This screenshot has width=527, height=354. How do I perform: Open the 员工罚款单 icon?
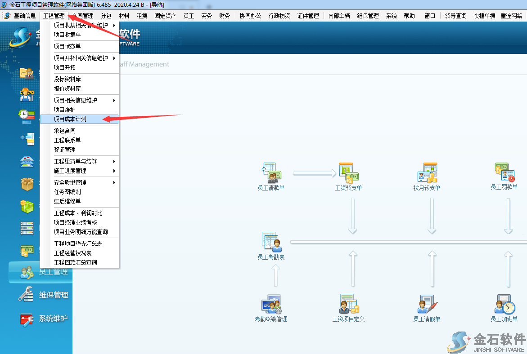[504, 173]
